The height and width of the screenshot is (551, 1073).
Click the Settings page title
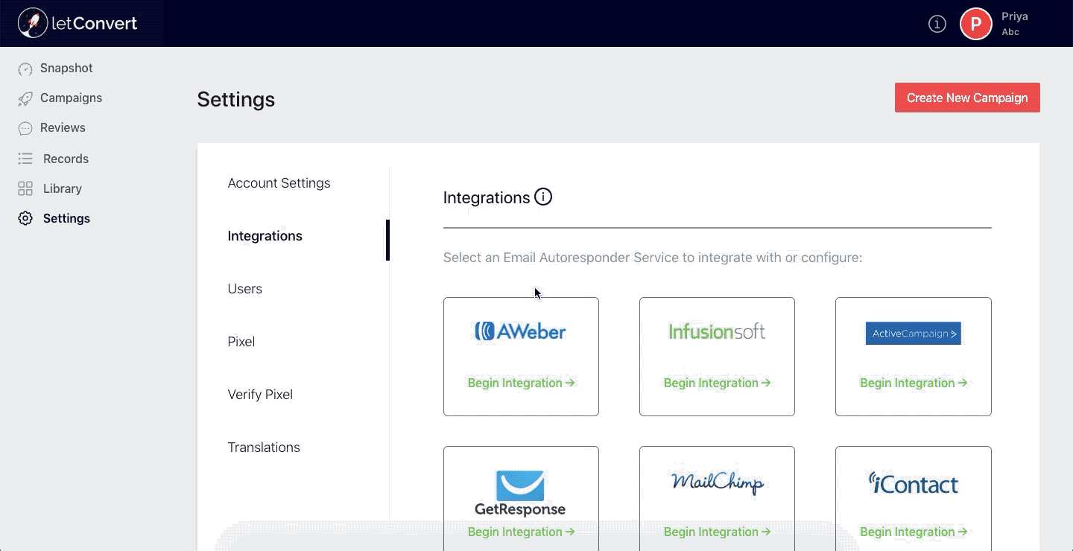point(236,99)
